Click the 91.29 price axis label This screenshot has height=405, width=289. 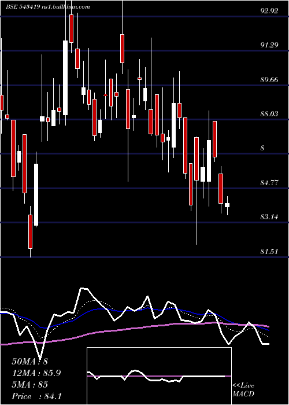[x=269, y=45]
